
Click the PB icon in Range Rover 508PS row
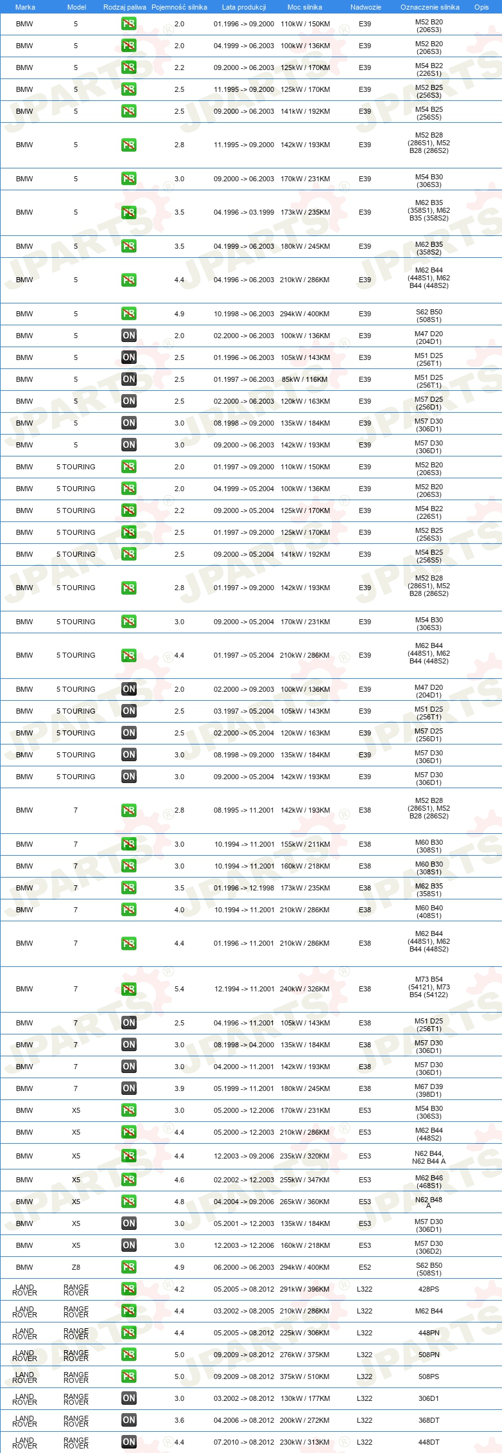[129, 1376]
